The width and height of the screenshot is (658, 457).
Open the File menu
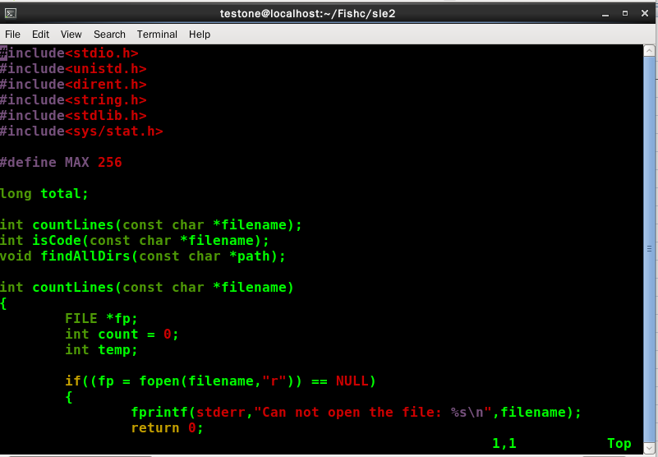click(13, 35)
